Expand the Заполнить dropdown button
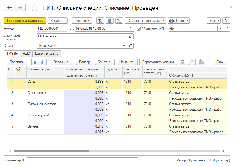 pos(62,62)
